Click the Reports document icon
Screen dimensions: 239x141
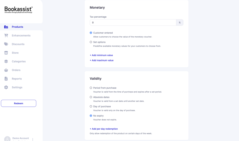pyautogui.click(x=6, y=79)
